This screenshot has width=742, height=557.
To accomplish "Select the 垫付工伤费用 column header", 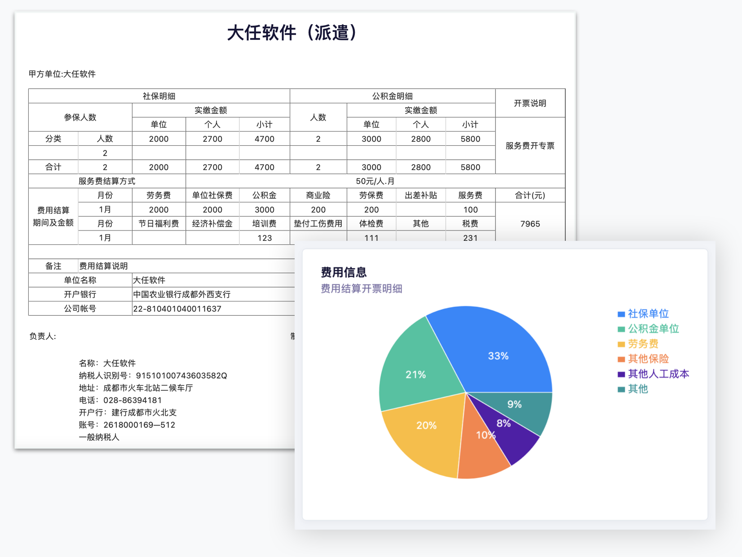I will (318, 224).
